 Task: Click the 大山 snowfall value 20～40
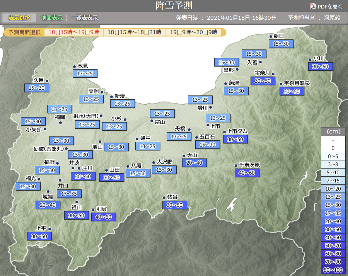pos(194,163)
